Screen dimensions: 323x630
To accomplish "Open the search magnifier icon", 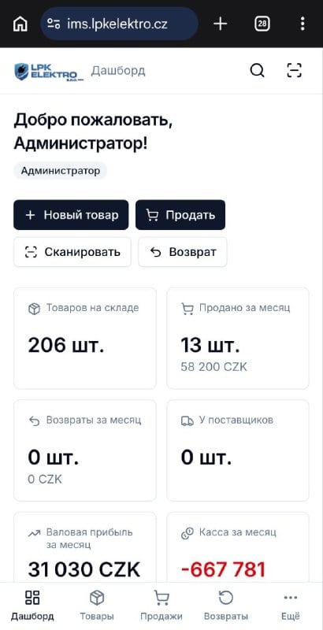I will (x=257, y=71).
